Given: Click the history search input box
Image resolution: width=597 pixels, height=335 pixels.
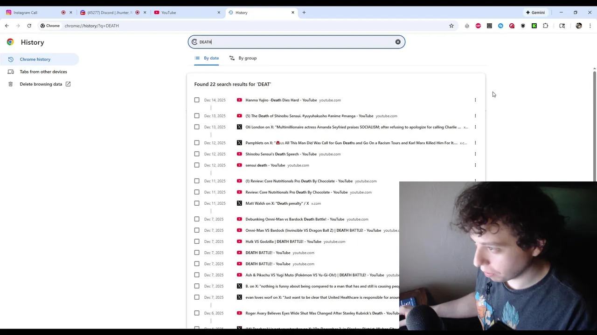Looking at the screenshot, I should point(296,42).
